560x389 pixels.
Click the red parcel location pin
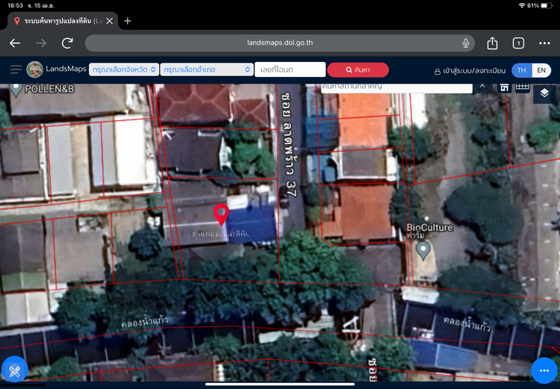point(221,214)
